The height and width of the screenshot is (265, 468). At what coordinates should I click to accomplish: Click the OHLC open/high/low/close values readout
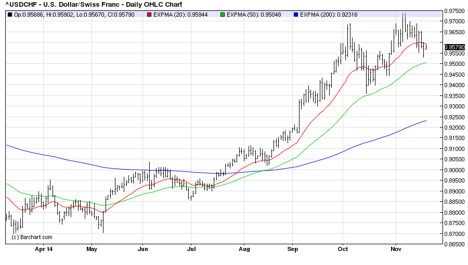click(74, 14)
